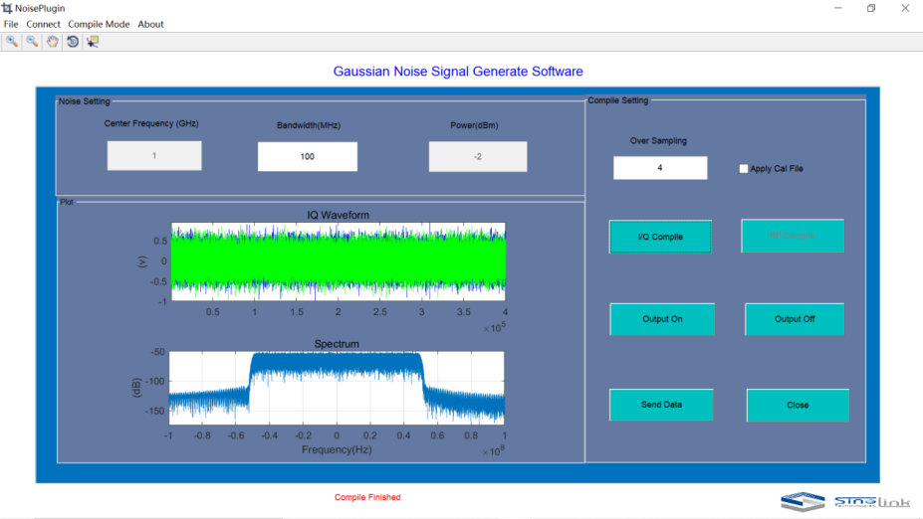Screen dimensions: 923x519
Task: Click the Rotate 3D toolbar icon
Action: coord(73,42)
